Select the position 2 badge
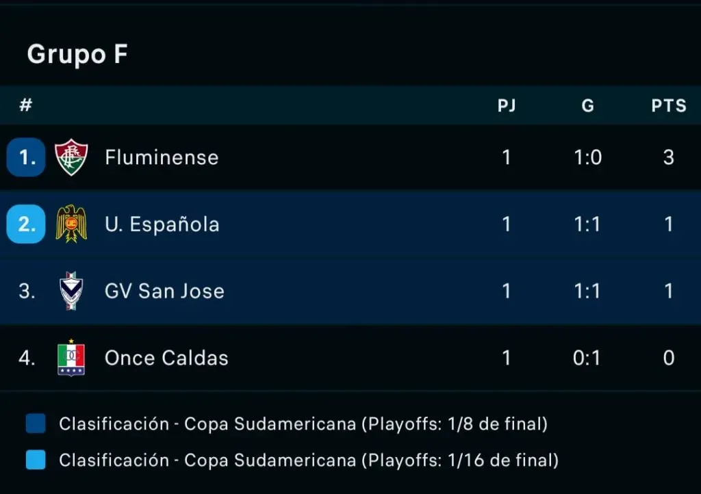 26,224
